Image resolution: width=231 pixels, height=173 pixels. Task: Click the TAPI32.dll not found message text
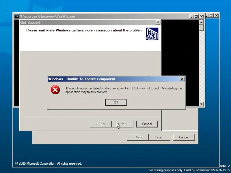click(x=124, y=90)
